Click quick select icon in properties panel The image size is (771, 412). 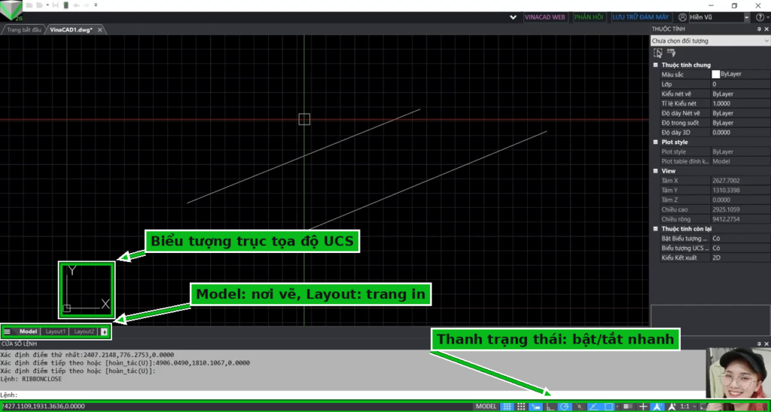pos(672,53)
